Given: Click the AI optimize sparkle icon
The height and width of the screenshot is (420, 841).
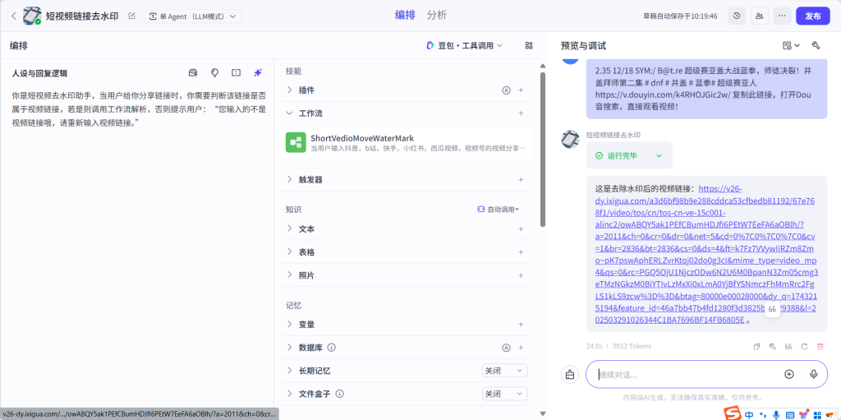Looking at the screenshot, I should tap(257, 73).
